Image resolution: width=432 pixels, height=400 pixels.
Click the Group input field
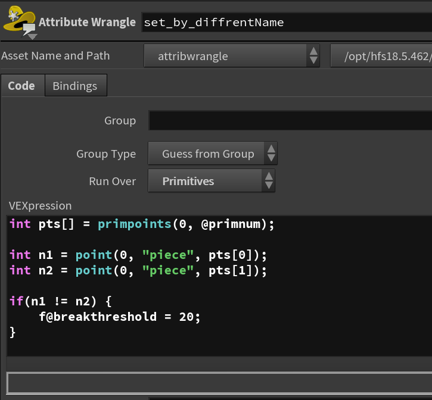pyautogui.click(x=290, y=121)
